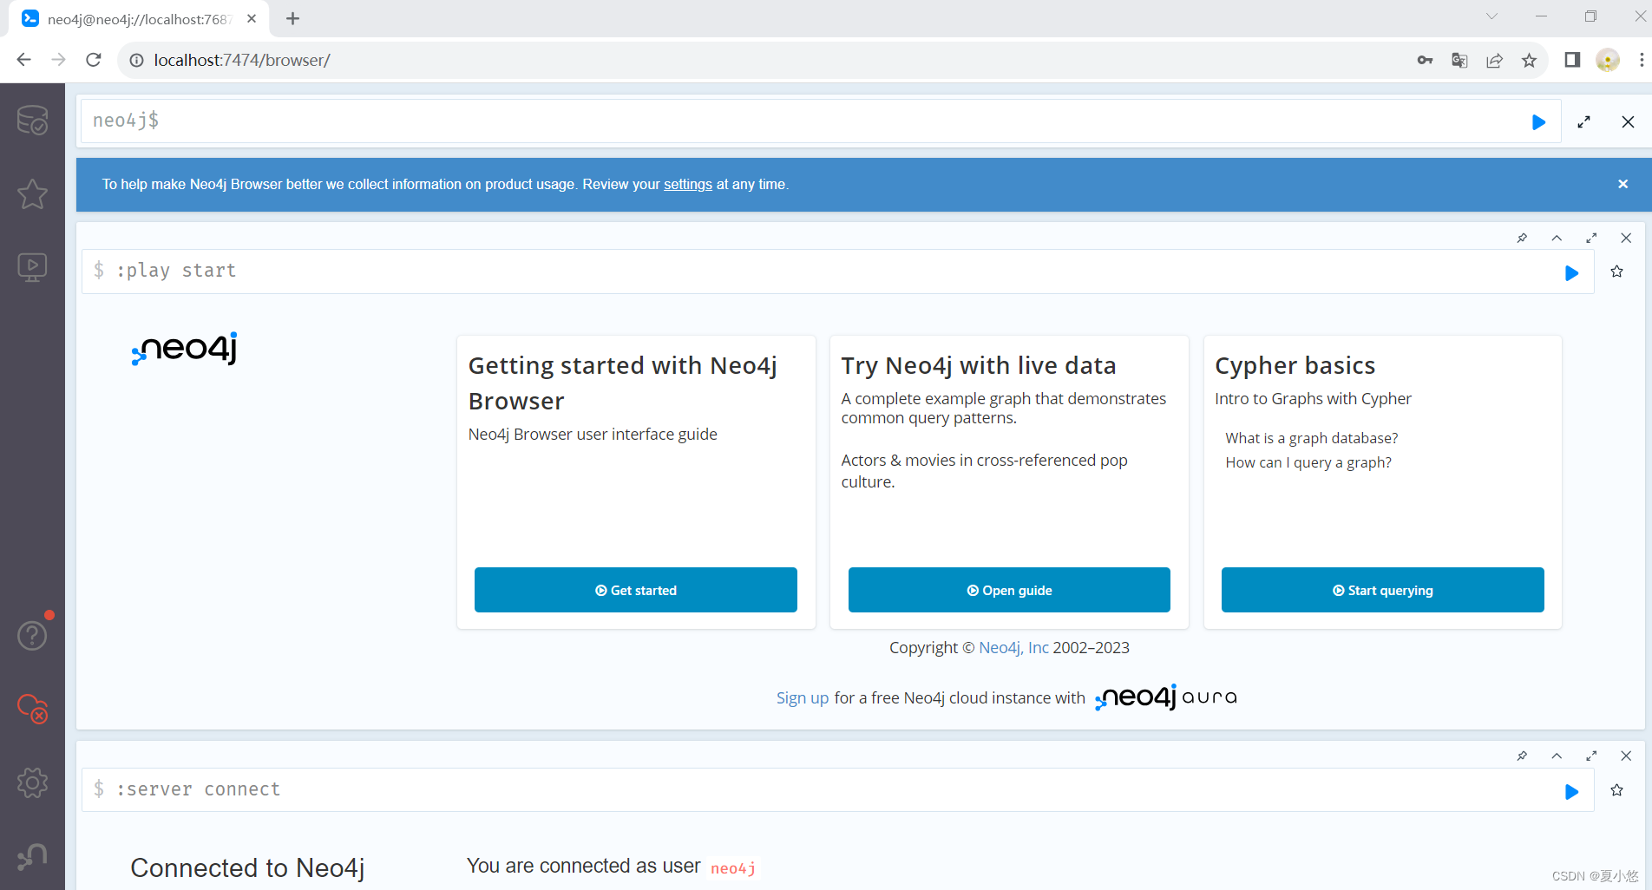Click the browser address bar URL

click(x=242, y=60)
